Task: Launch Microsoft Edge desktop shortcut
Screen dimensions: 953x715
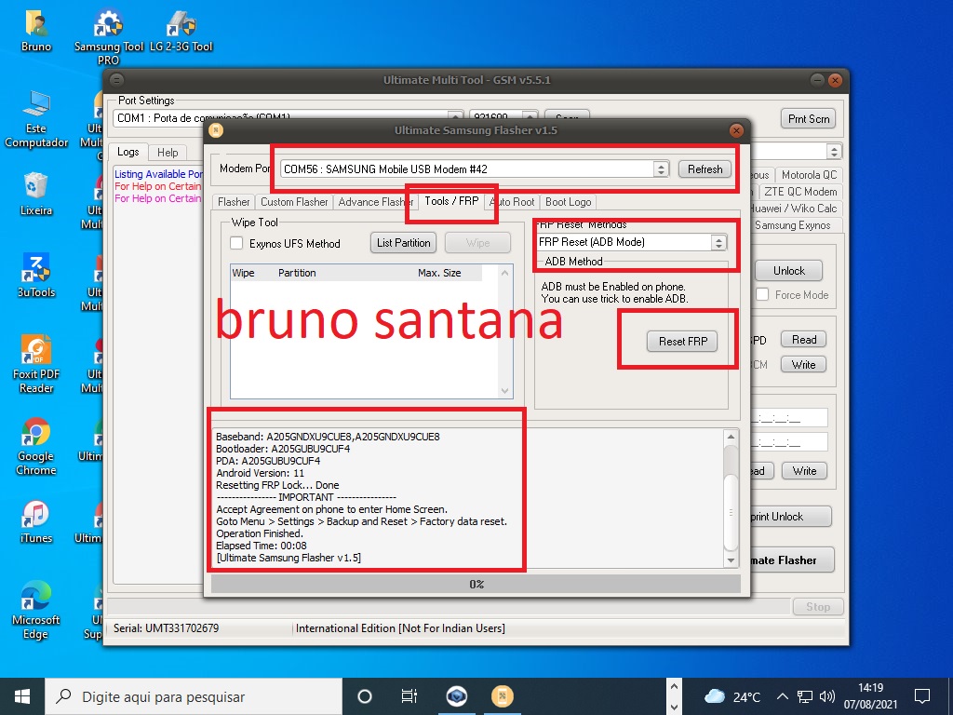Action: 36,598
